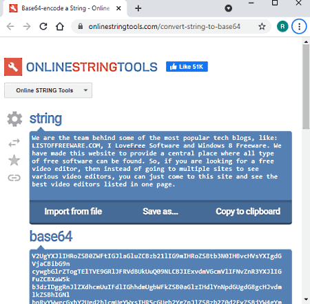Favorite this tool with the sidebar star
310x304 pixels.
coord(14,160)
